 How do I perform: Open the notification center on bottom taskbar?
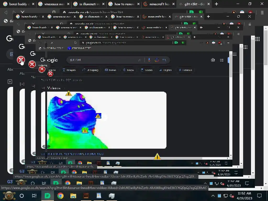(x=259, y=196)
